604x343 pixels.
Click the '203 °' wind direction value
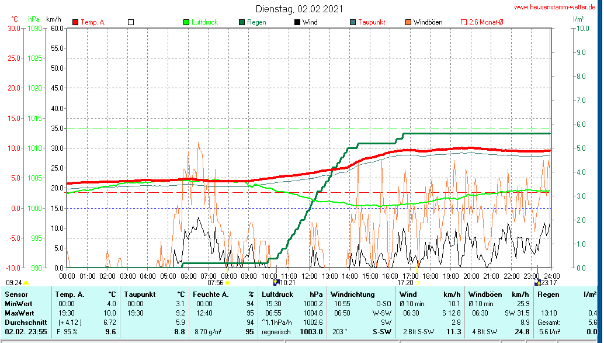(341, 331)
